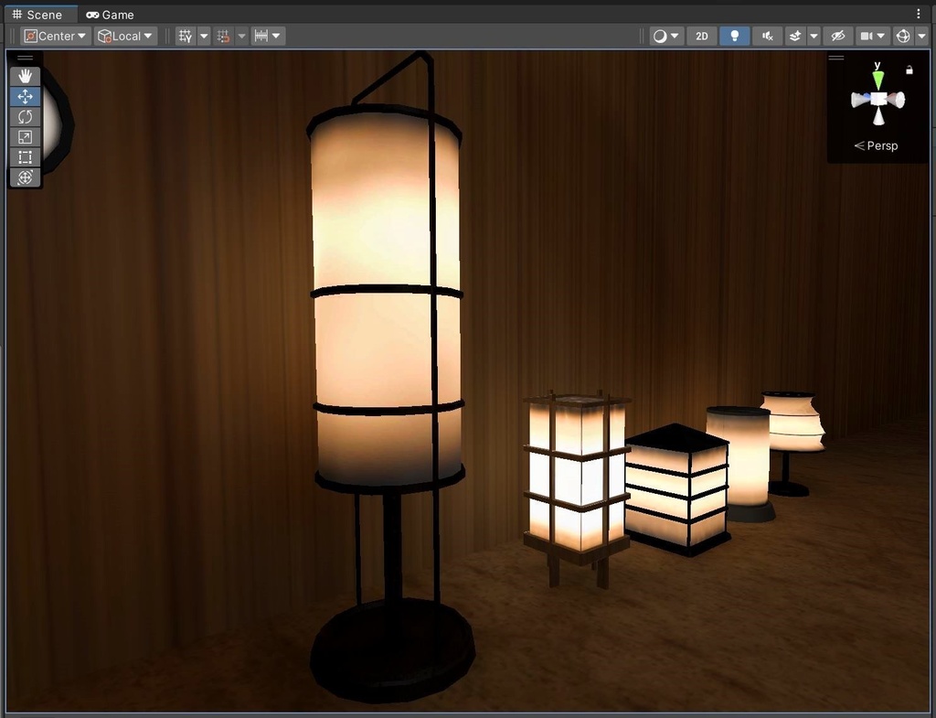Open snap increment settings dropdown
The image size is (936, 718).
click(268, 36)
